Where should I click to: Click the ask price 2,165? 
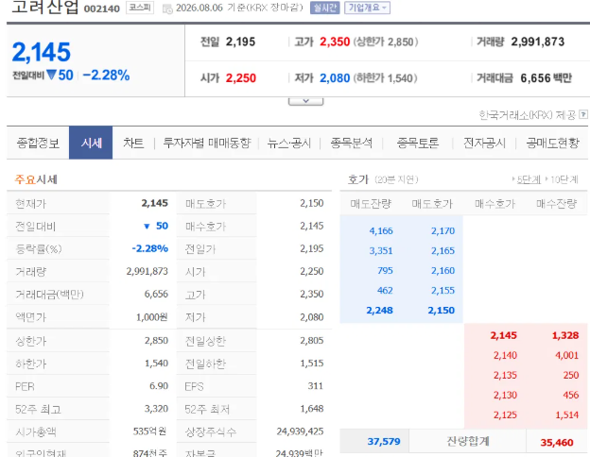pyautogui.click(x=442, y=250)
